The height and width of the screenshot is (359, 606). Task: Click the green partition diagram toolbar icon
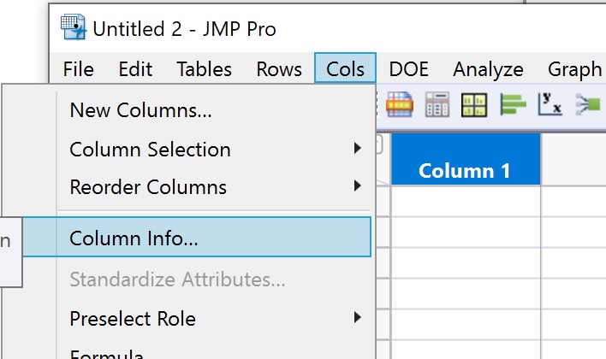point(588,104)
